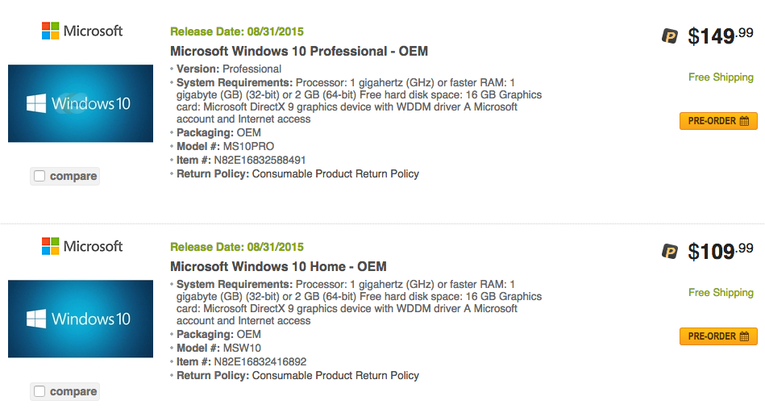Click the Premier badge icon beside $149.99
765x409 pixels.
click(x=670, y=36)
